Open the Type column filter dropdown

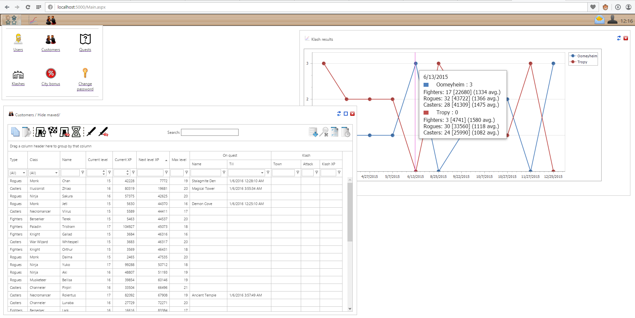(x=24, y=173)
